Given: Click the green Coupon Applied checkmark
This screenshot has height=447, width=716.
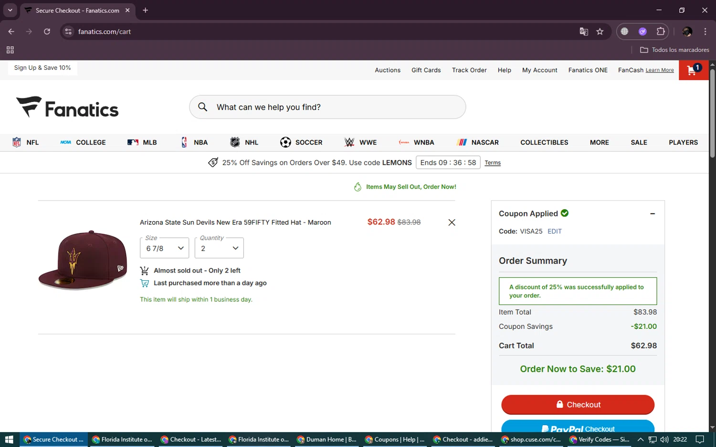Looking at the screenshot, I should pyautogui.click(x=565, y=213).
